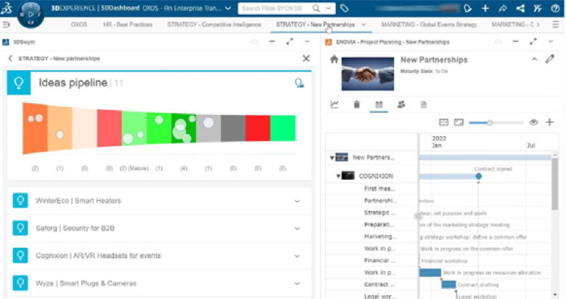566x299 pixels.
Task: Click the Contract signed milestone diamond
Action: (x=478, y=176)
